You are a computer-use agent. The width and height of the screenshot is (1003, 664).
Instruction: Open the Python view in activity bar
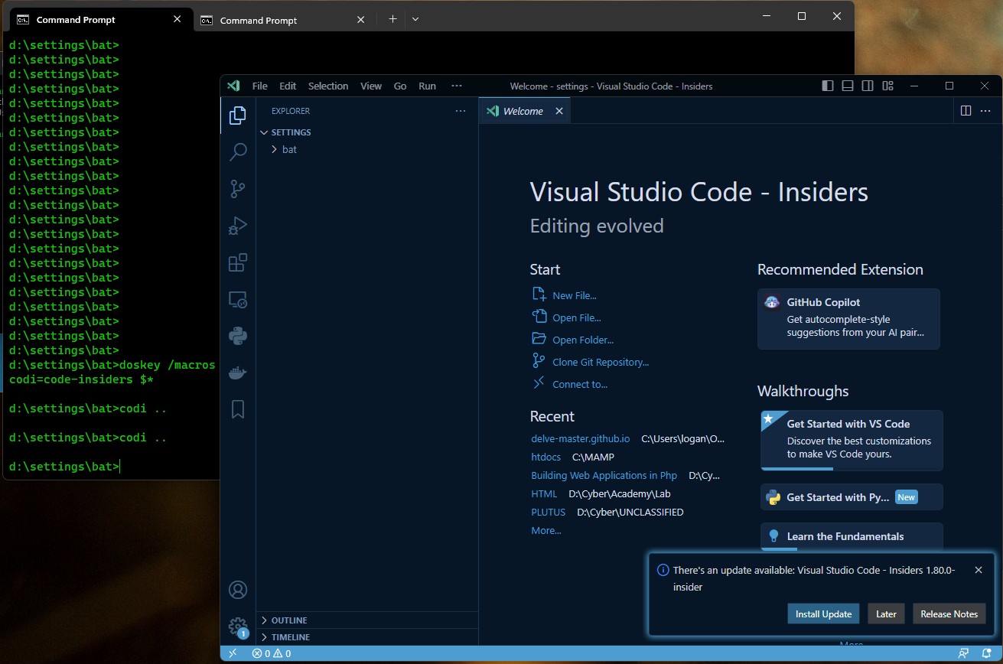click(238, 336)
